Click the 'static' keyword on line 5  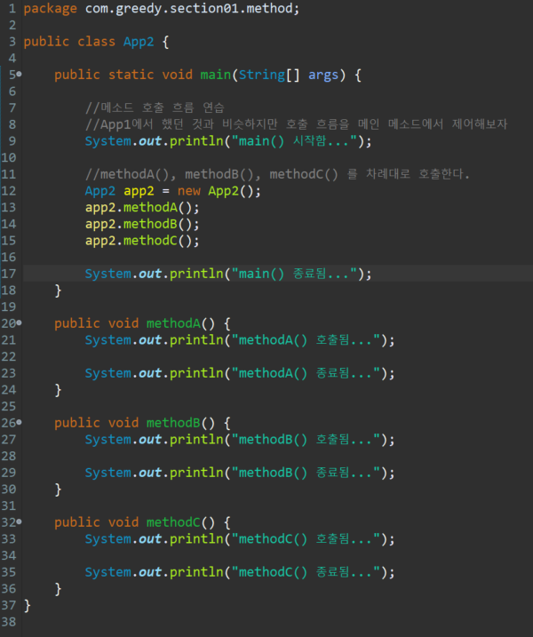pyautogui.click(x=131, y=75)
